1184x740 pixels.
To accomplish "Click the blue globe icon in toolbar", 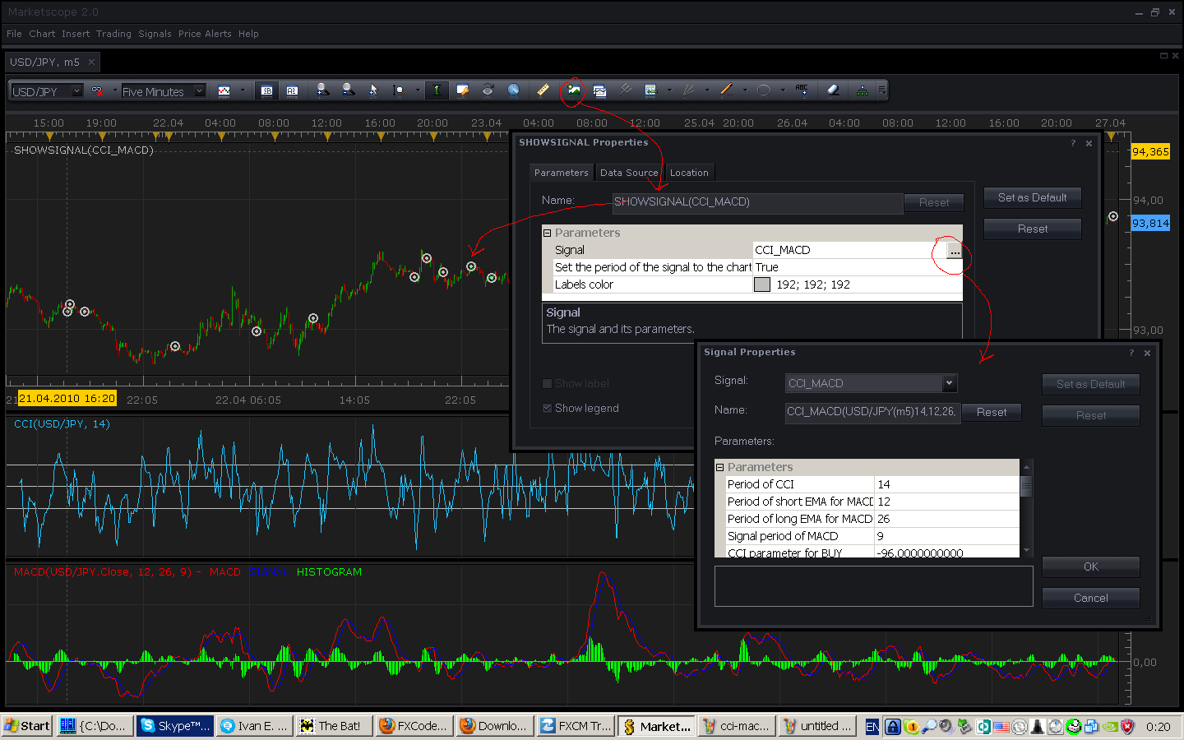I will tap(513, 90).
